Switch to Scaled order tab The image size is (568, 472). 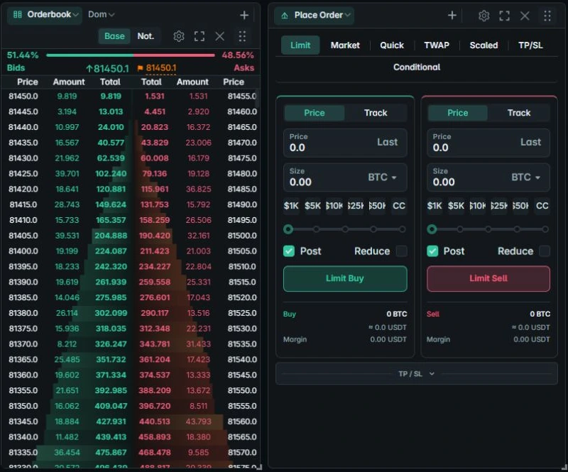[484, 45]
